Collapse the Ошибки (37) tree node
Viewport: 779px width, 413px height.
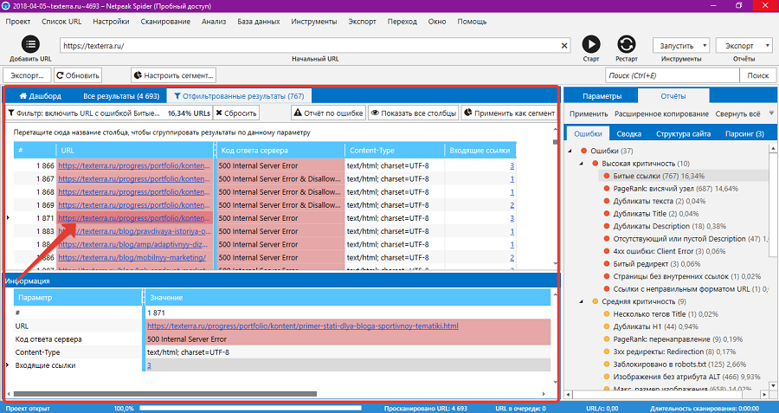[x=570, y=151]
